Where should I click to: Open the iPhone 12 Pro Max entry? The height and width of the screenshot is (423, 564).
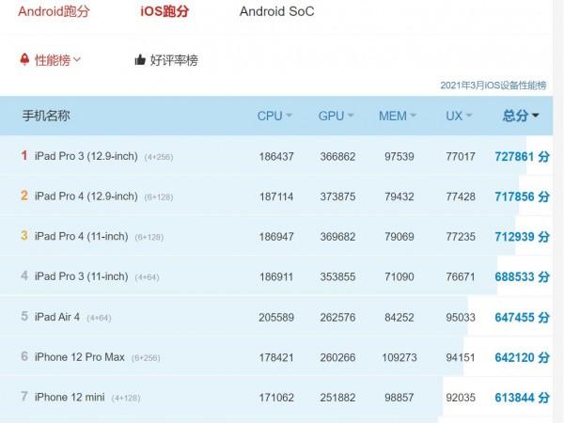[x=80, y=357]
